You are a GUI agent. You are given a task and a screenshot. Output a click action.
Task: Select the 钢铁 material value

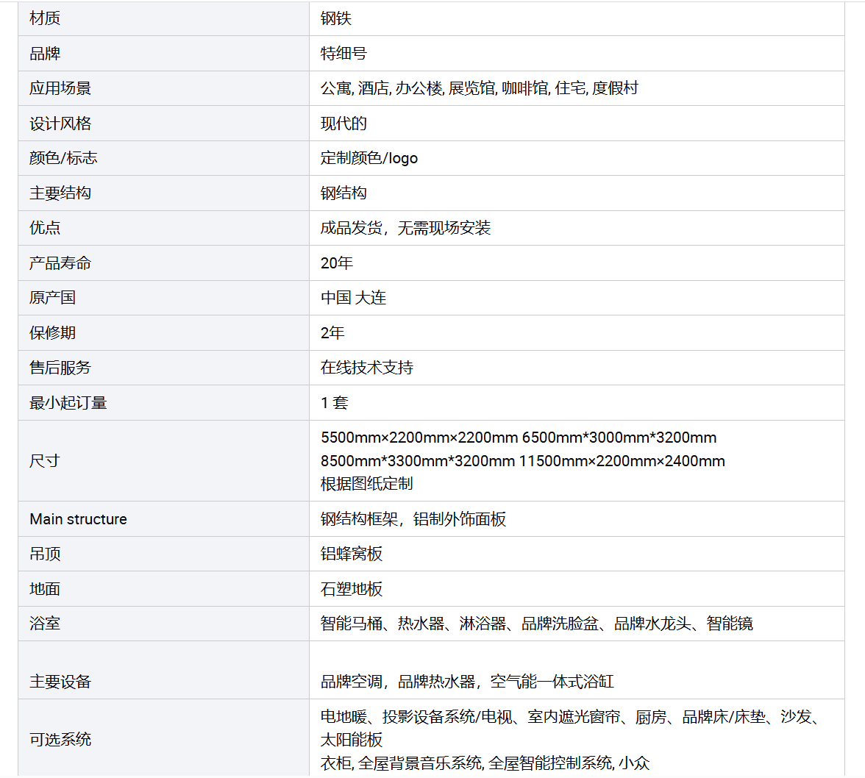pyautogui.click(x=335, y=18)
